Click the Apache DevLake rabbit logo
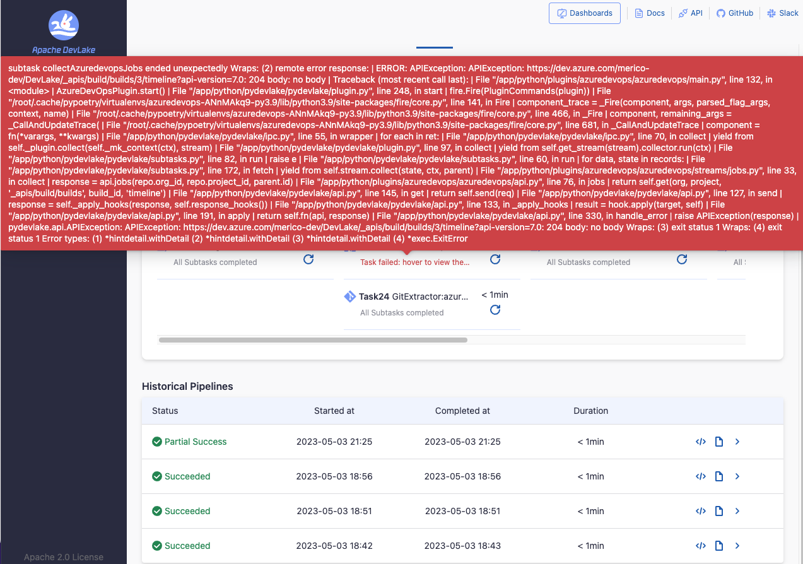Screen dimensions: 803x564 tap(64, 25)
